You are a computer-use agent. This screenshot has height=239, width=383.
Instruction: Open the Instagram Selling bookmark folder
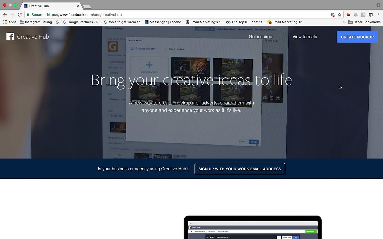pyautogui.click(x=36, y=22)
